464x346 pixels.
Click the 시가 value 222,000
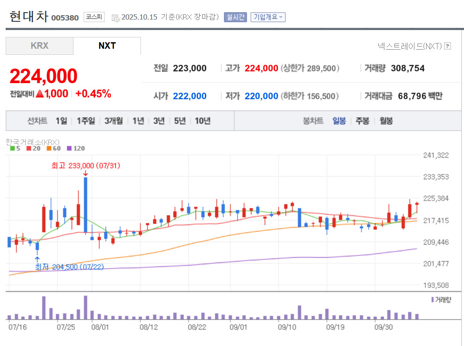(190, 96)
